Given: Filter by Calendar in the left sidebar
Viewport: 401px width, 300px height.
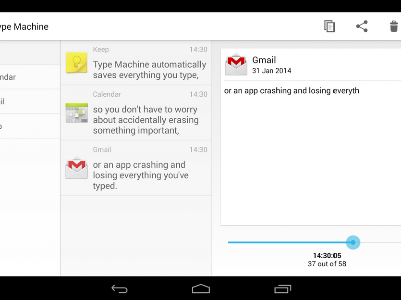Looking at the screenshot, I should click(x=13, y=77).
